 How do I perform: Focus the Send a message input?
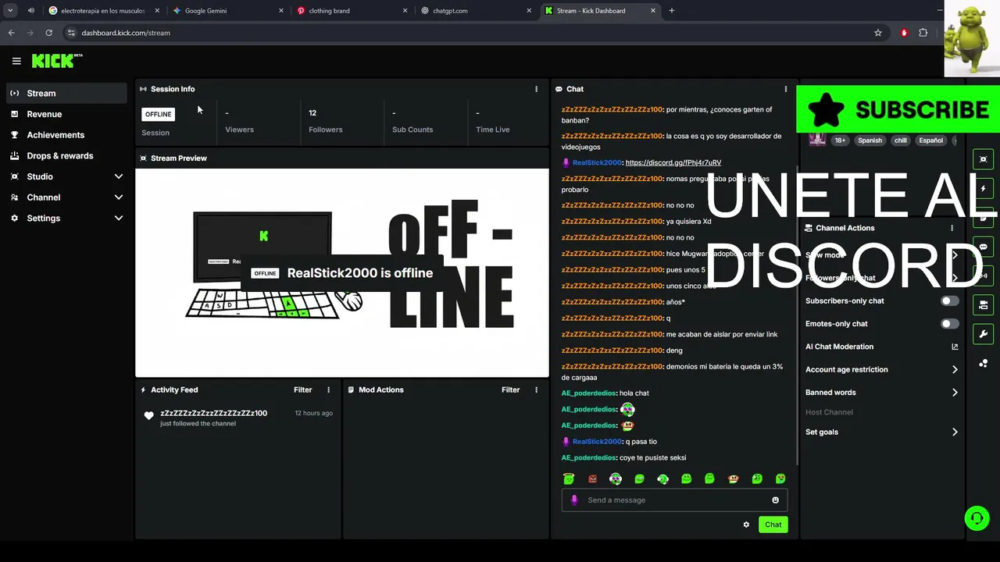tap(674, 500)
